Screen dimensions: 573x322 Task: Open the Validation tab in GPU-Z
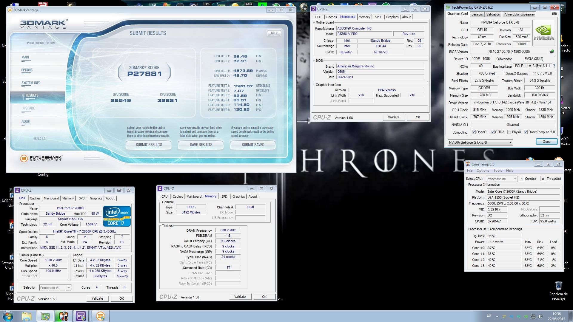tap(493, 14)
